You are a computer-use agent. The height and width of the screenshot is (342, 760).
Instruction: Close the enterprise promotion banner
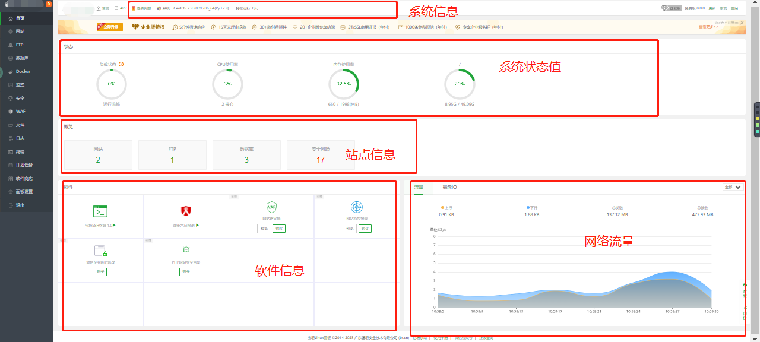[x=742, y=23]
